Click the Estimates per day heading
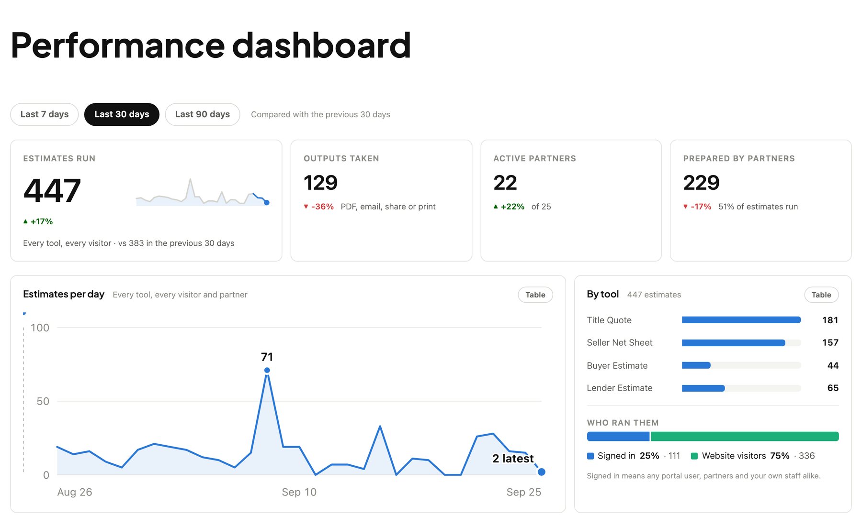862x515 pixels. click(x=64, y=295)
